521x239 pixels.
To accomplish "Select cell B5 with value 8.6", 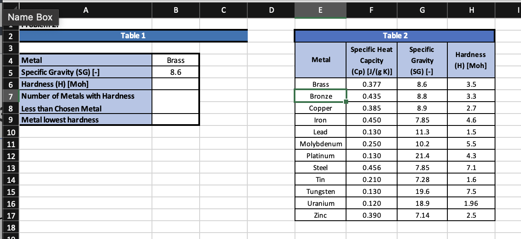I will pyautogui.click(x=175, y=72).
